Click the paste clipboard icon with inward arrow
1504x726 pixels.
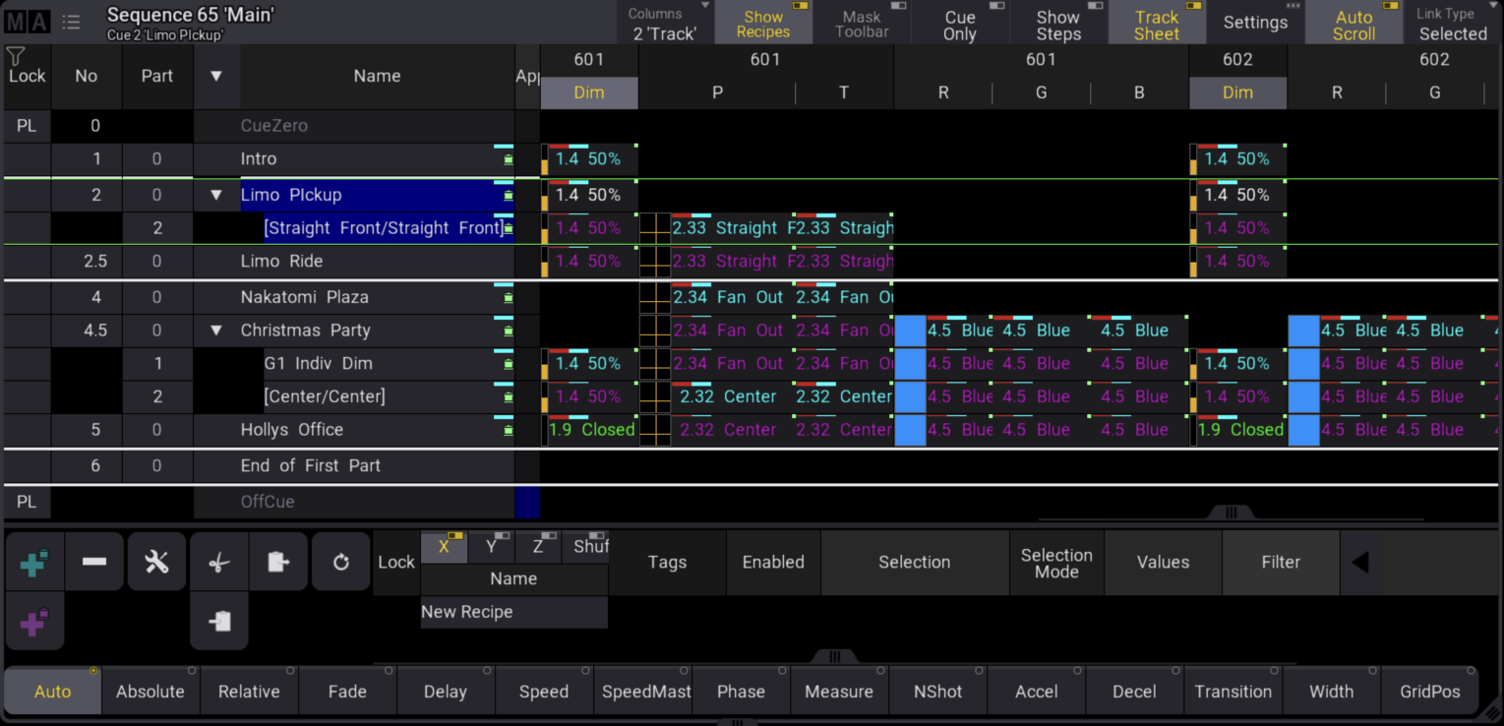point(219,621)
